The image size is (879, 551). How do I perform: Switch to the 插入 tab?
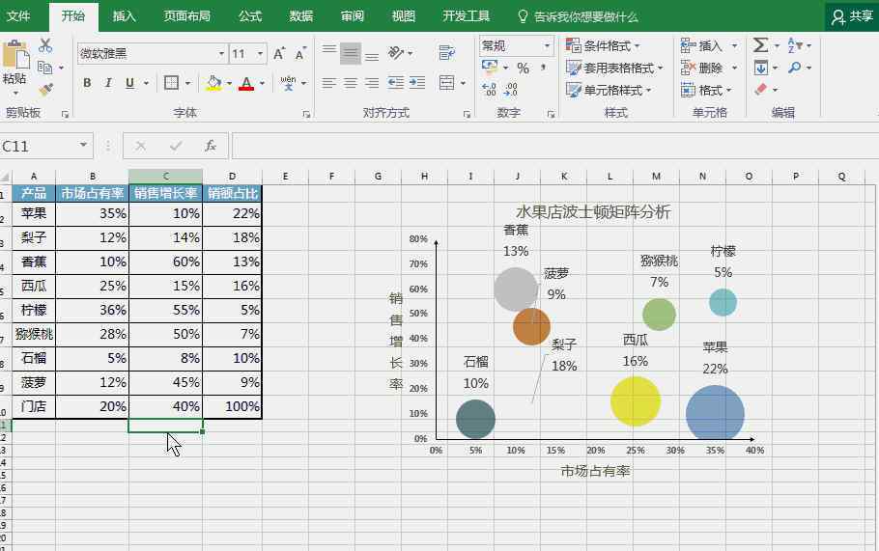coord(124,15)
